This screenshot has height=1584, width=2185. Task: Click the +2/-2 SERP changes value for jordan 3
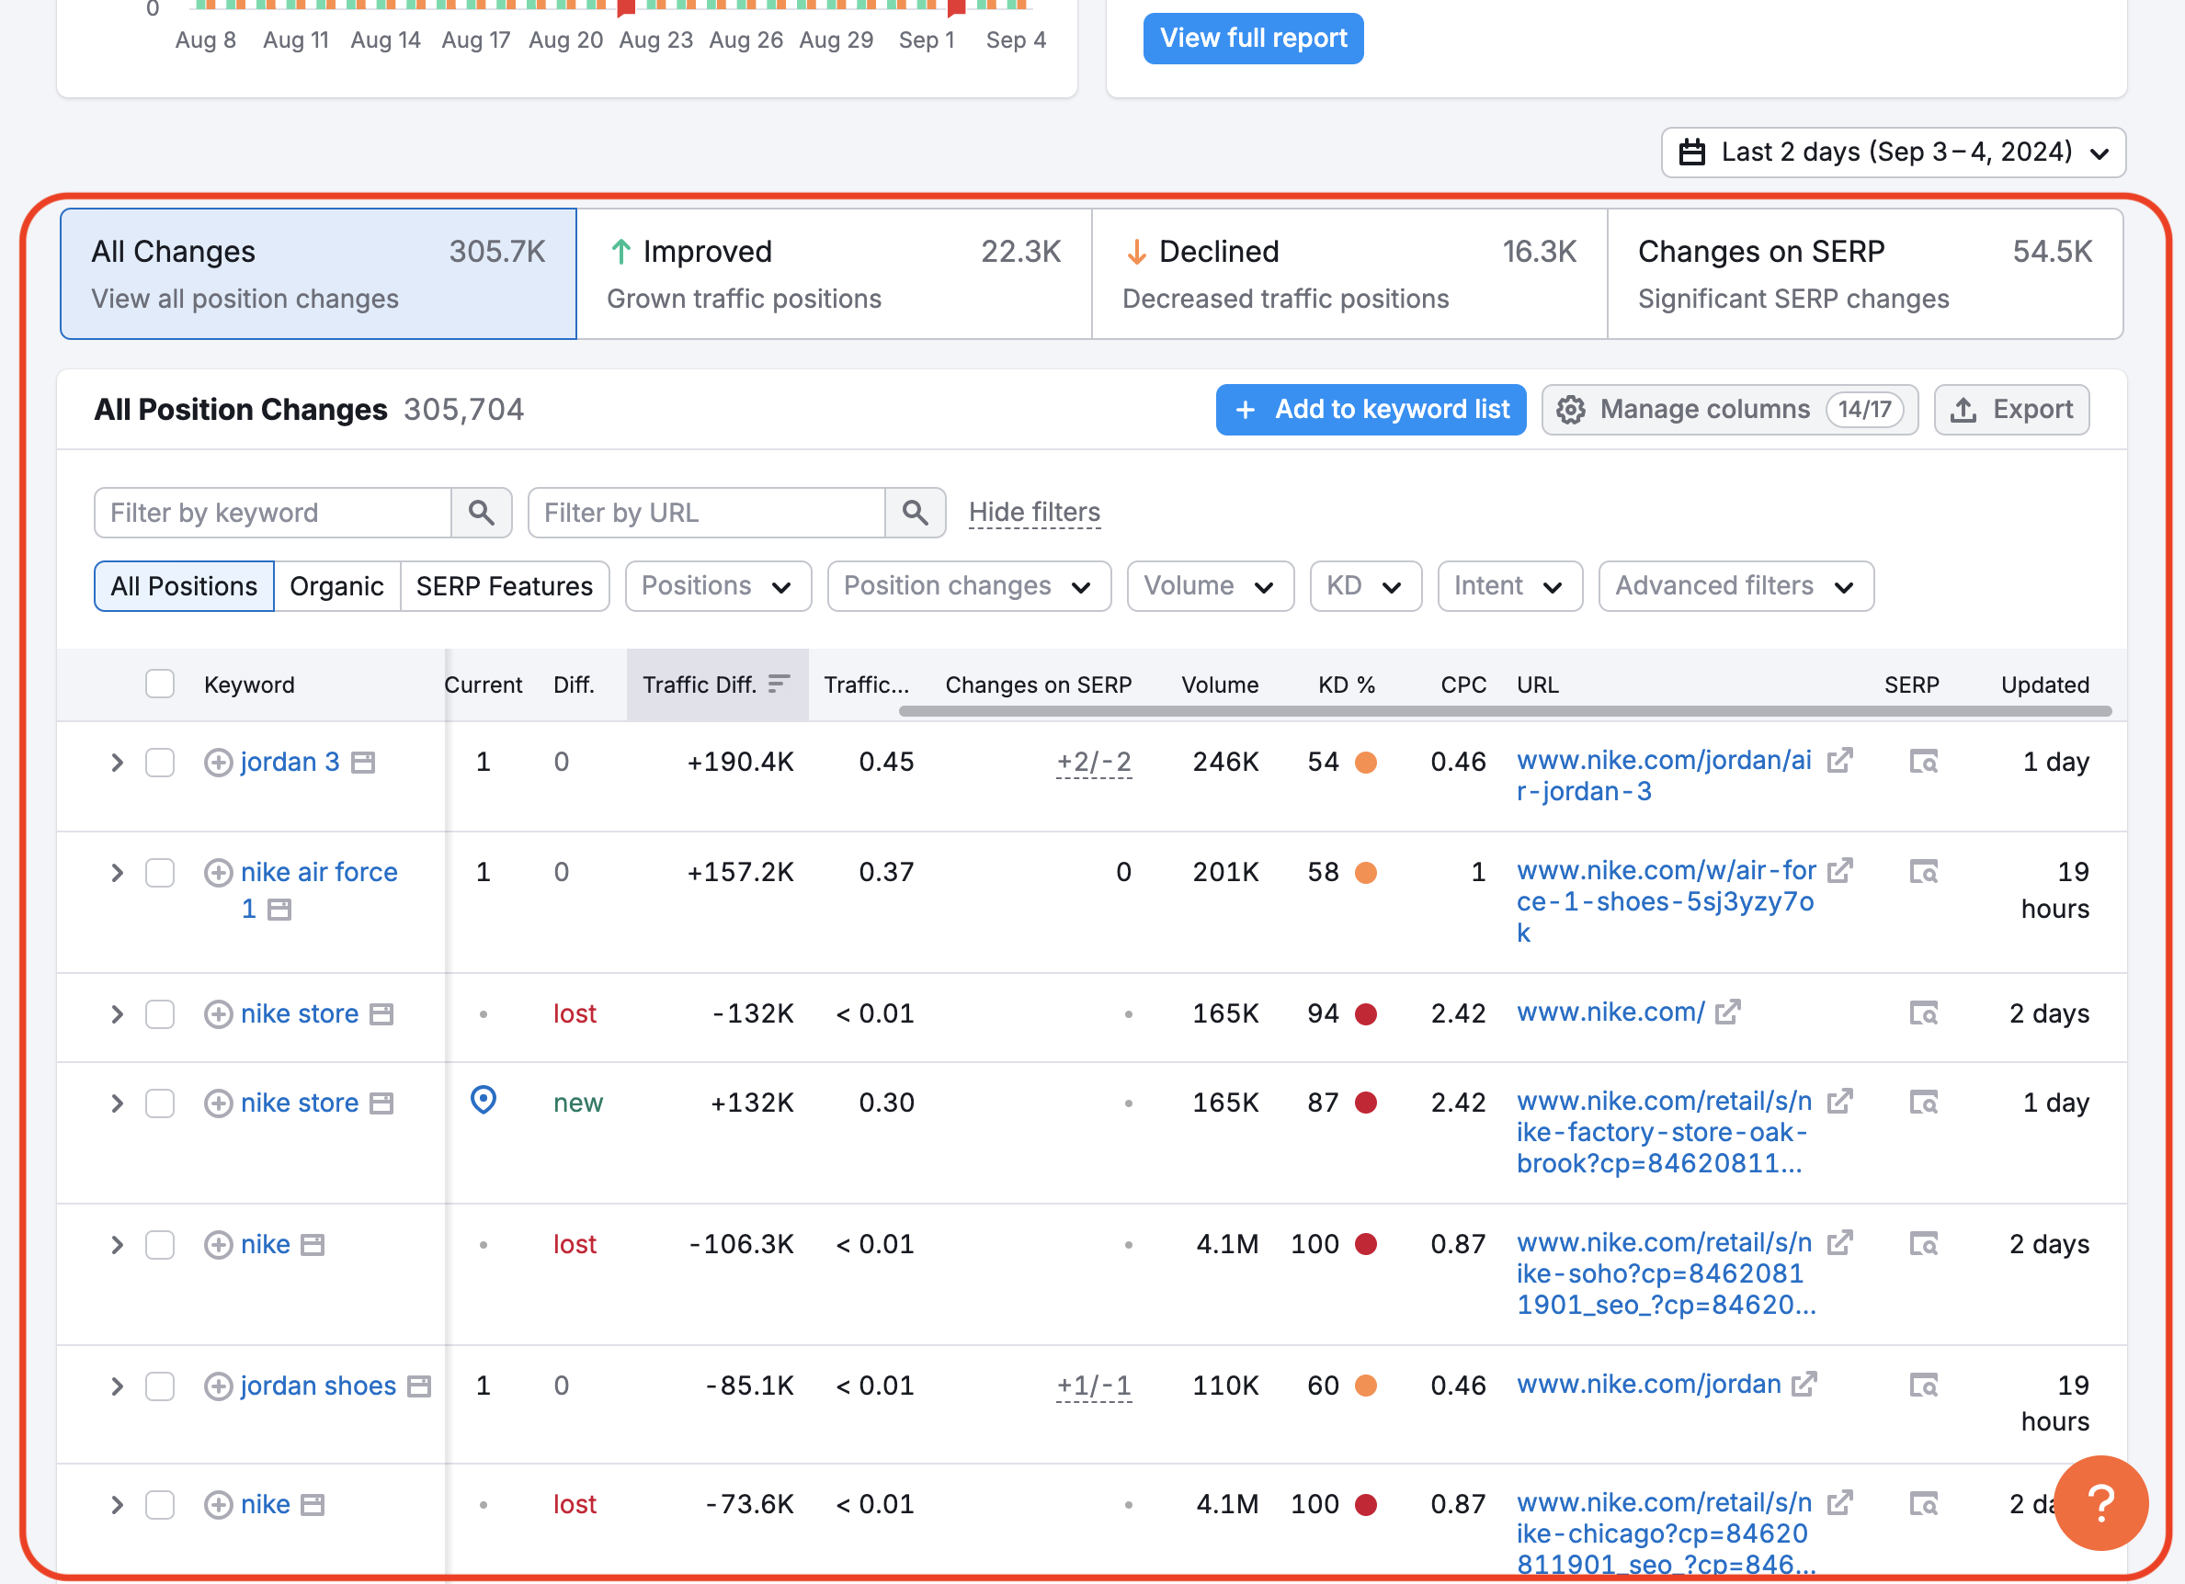(x=1094, y=763)
